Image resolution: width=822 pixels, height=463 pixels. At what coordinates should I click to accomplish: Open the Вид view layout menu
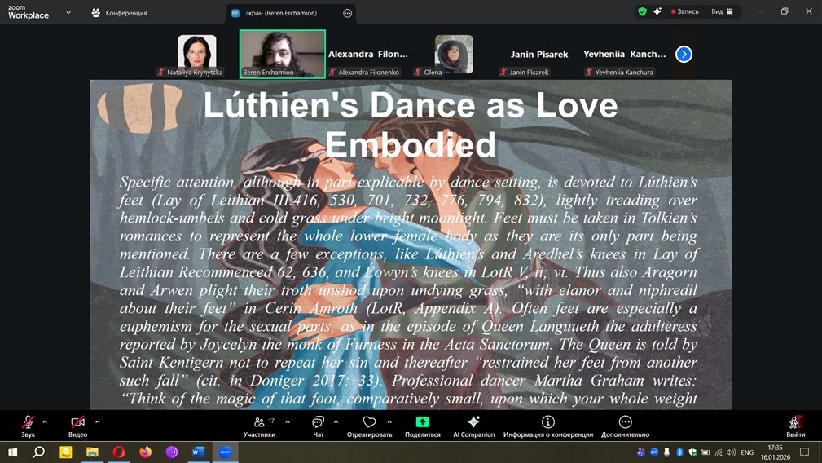pos(722,11)
